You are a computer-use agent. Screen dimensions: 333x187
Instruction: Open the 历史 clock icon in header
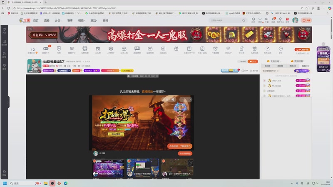click(x=253, y=20)
